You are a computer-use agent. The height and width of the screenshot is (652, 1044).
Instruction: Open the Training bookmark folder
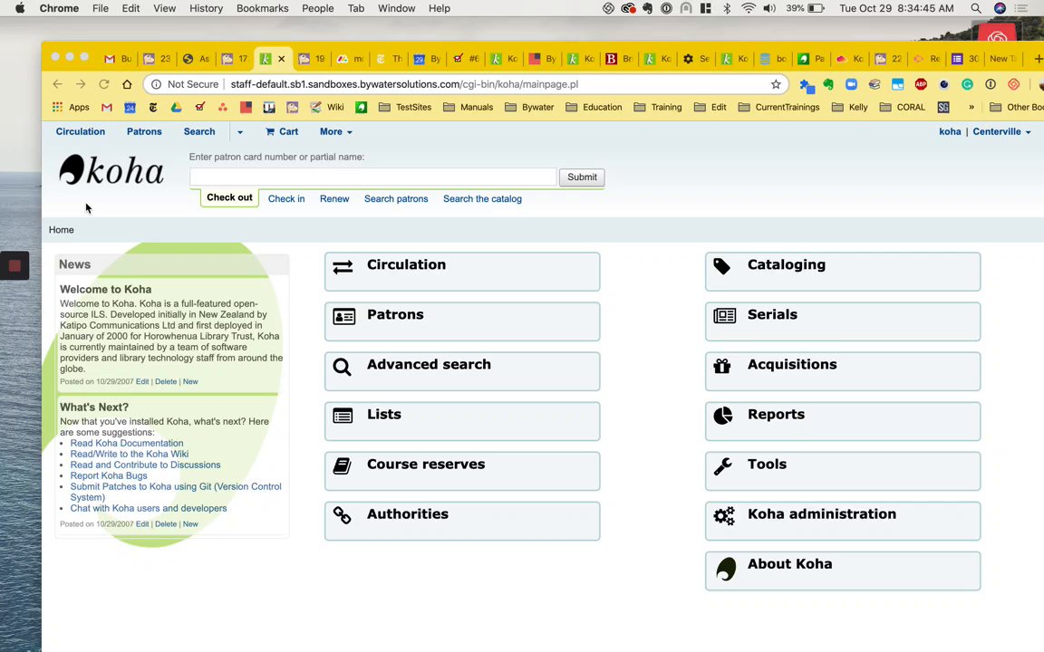point(658,107)
